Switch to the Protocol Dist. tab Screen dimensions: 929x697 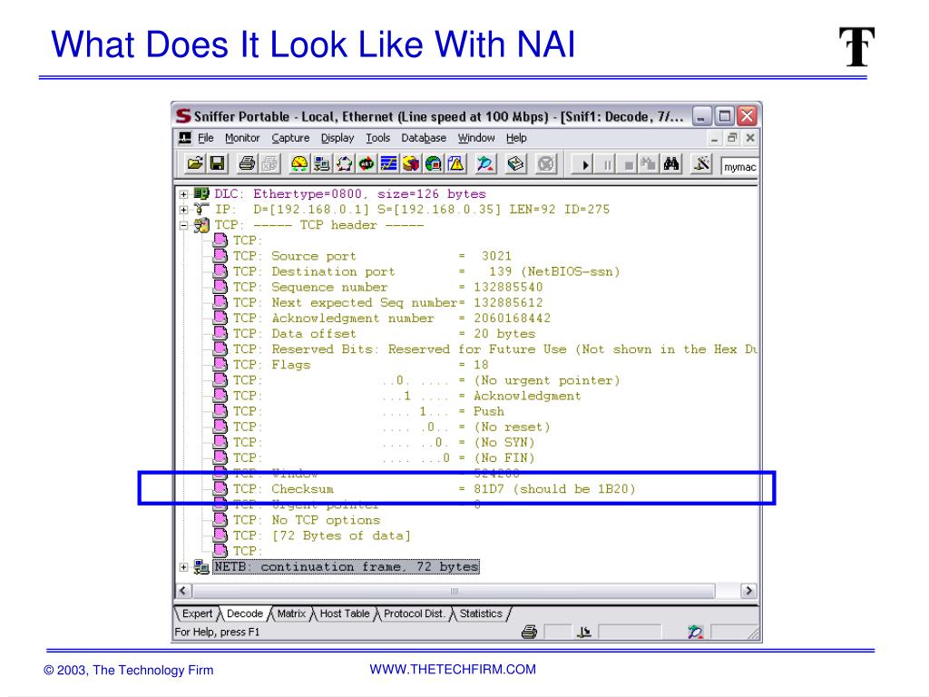(x=414, y=614)
